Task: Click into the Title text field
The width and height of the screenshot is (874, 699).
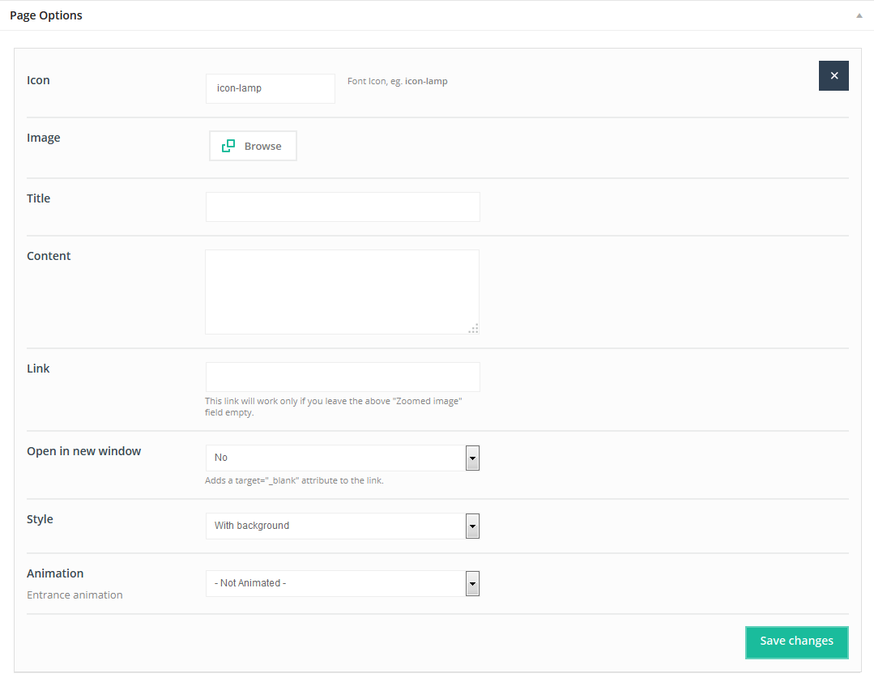Action: tap(343, 207)
